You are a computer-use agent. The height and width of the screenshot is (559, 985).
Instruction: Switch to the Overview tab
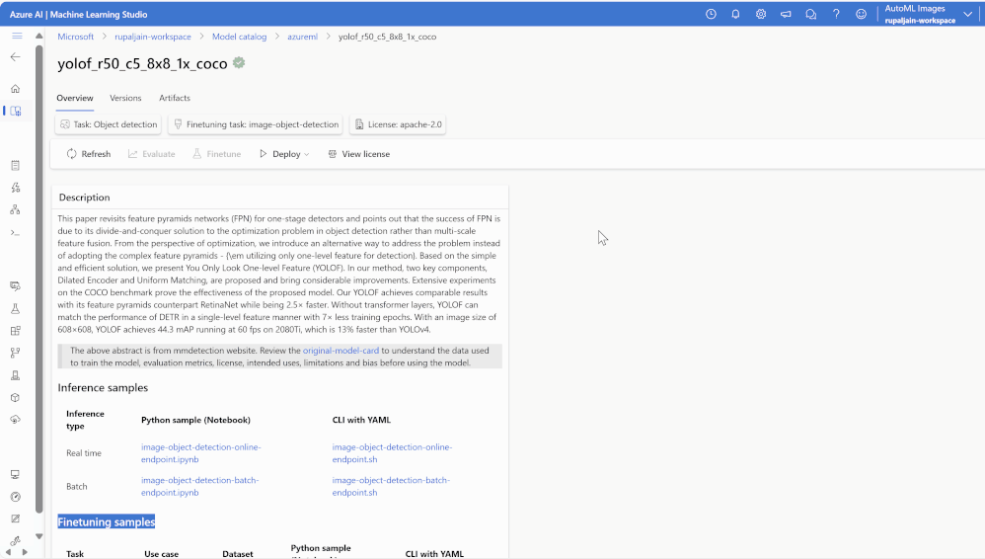75,98
